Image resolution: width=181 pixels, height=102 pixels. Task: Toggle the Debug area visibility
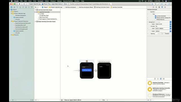click(x=165, y=4)
